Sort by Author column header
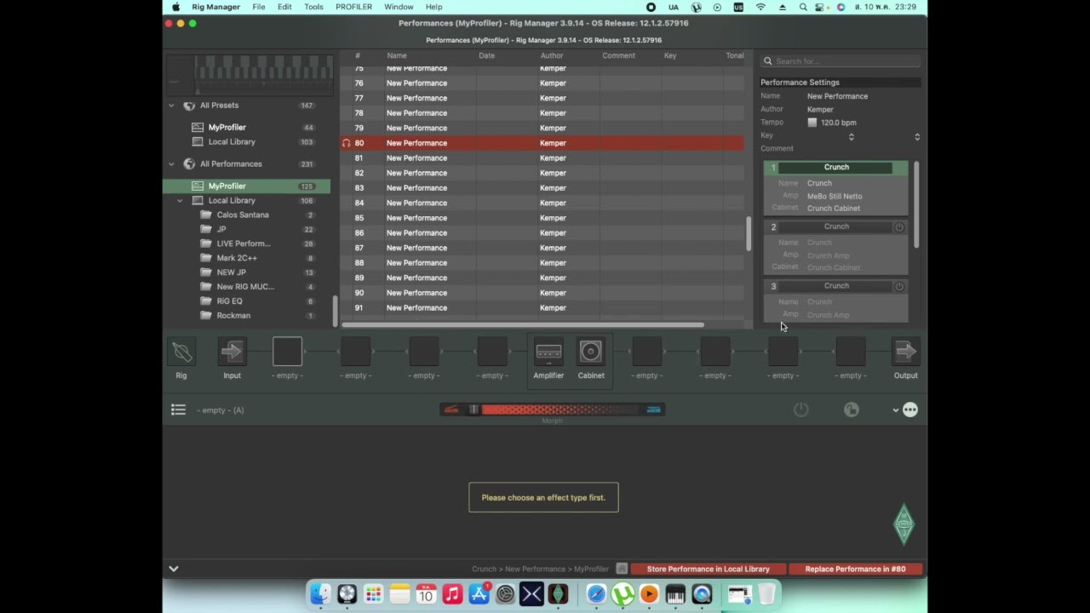Image resolution: width=1090 pixels, height=613 pixels. [x=551, y=55]
